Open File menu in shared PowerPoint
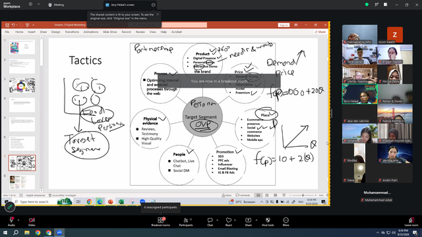 coord(7,32)
